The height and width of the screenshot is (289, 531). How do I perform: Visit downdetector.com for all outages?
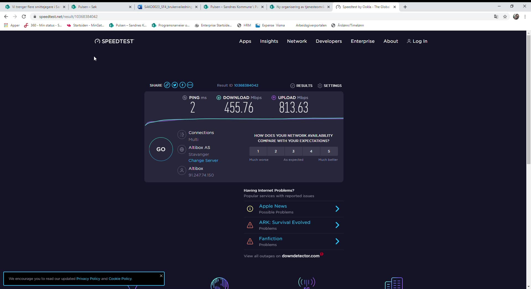300,256
